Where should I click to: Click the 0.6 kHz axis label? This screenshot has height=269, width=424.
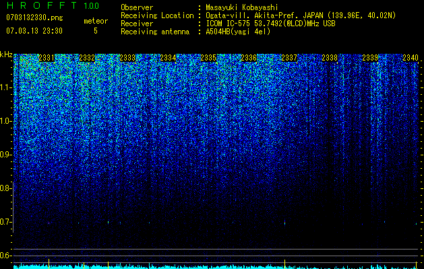click(x=5, y=256)
